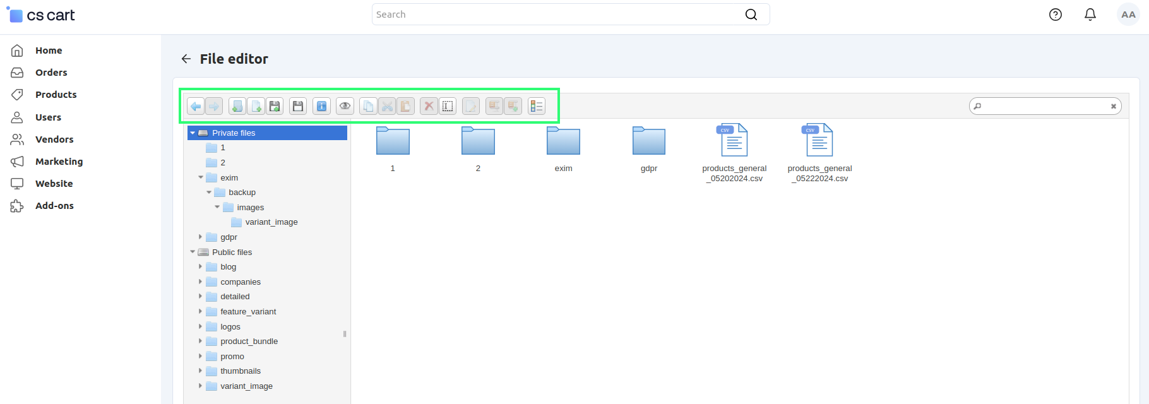The width and height of the screenshot is (1149, 404).
Task: Click the red X Delete toolbar icon
Action: 429,106
